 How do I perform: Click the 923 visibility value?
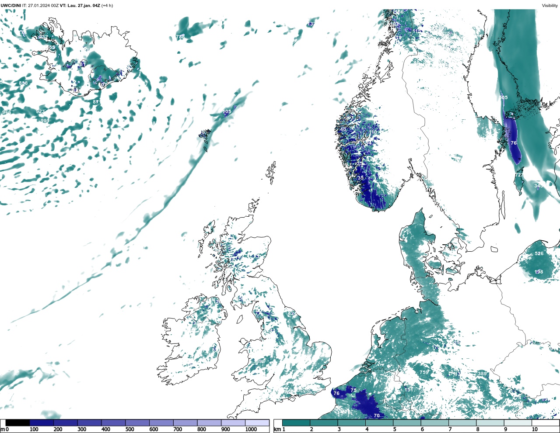click(40, 111)
